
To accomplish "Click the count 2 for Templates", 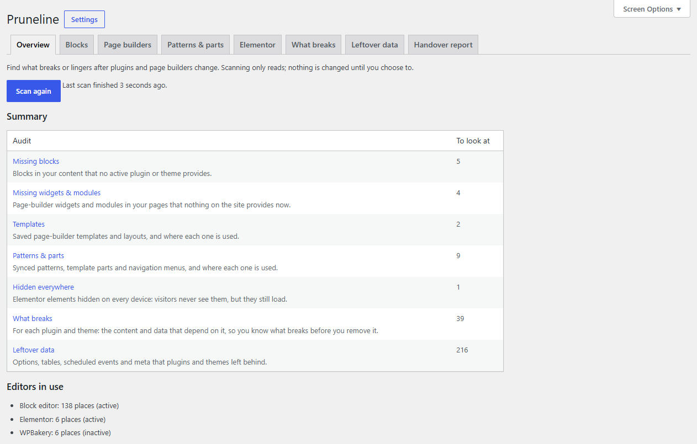I will click(x=458, y=224).
